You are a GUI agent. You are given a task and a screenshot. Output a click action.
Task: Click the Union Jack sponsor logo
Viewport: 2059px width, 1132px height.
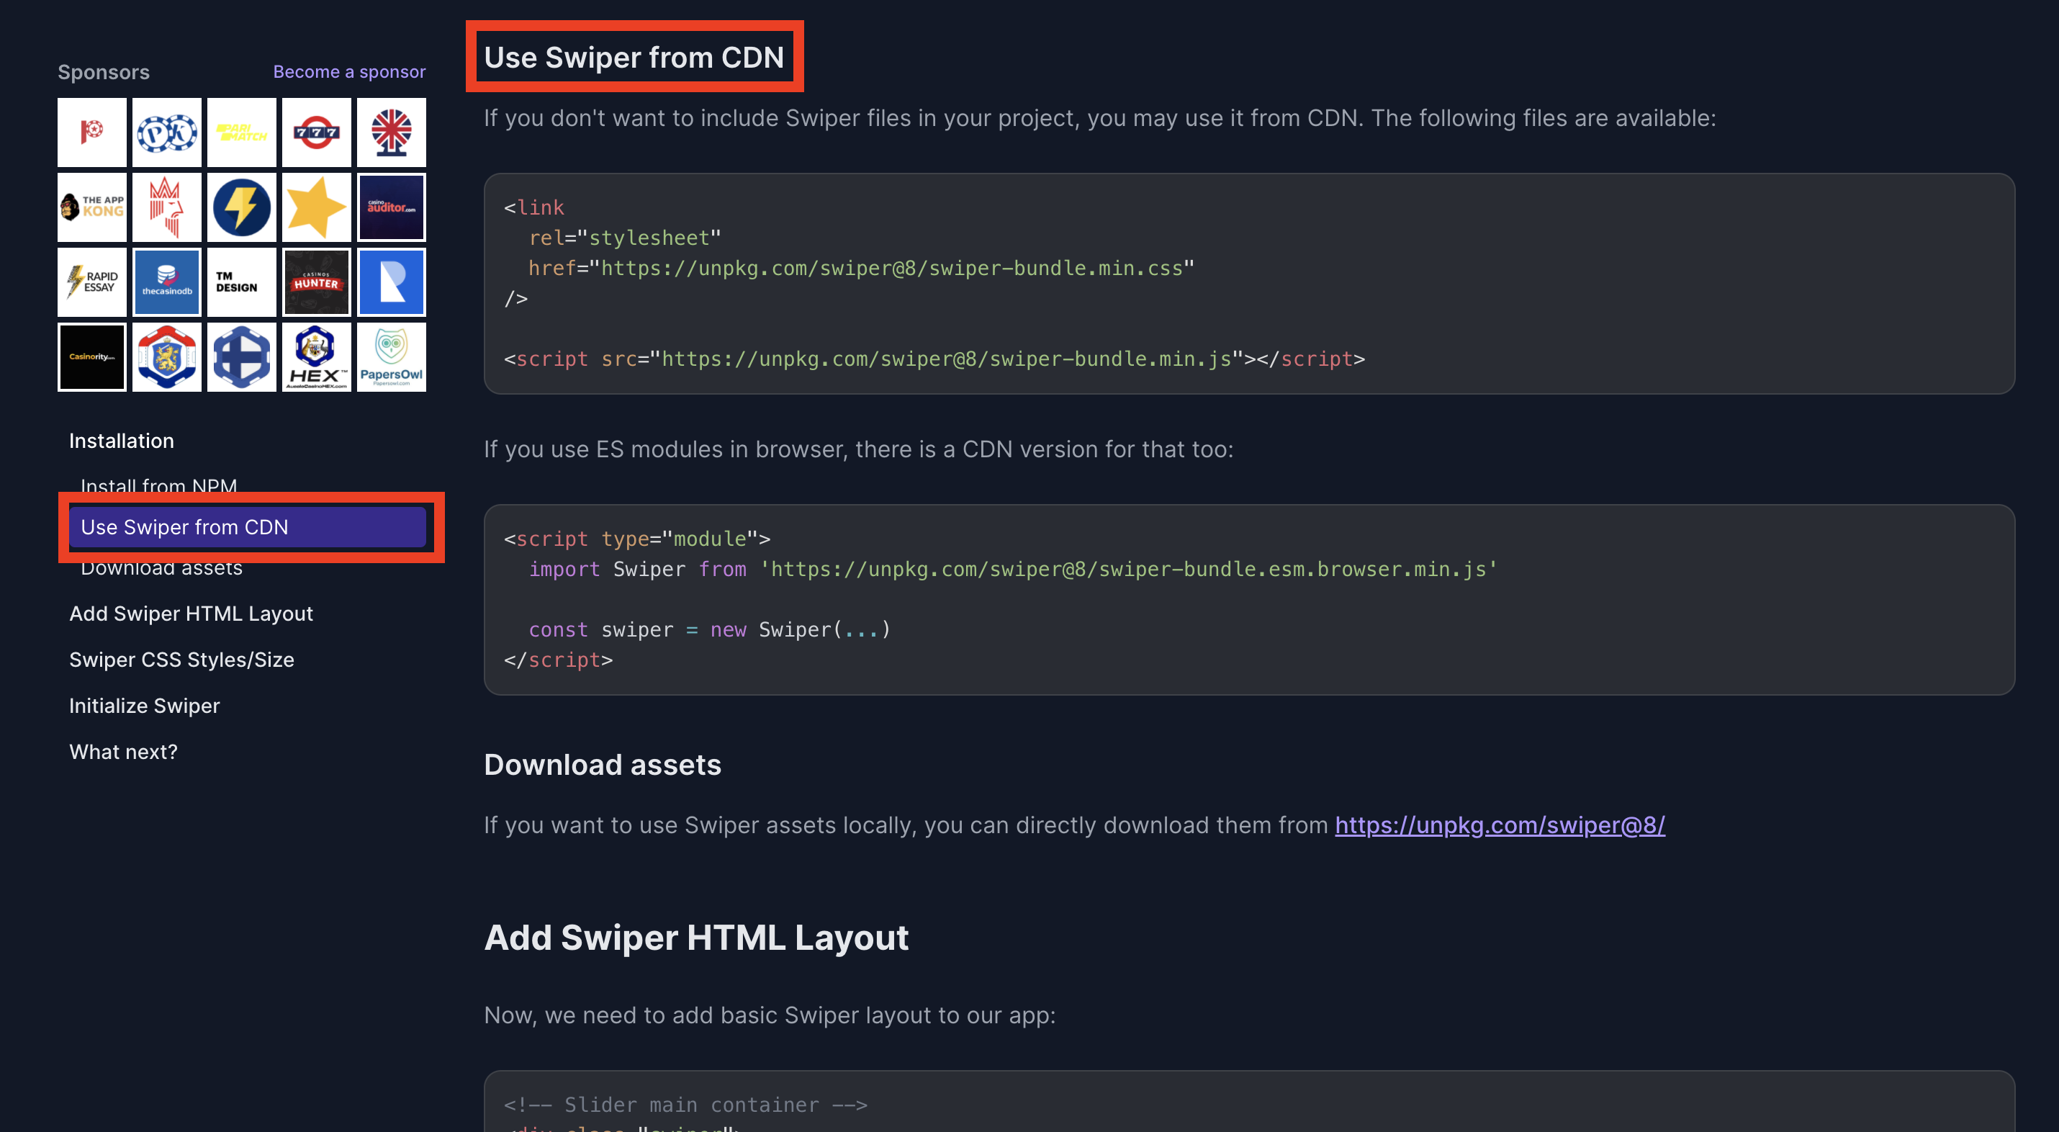(391, 132)
